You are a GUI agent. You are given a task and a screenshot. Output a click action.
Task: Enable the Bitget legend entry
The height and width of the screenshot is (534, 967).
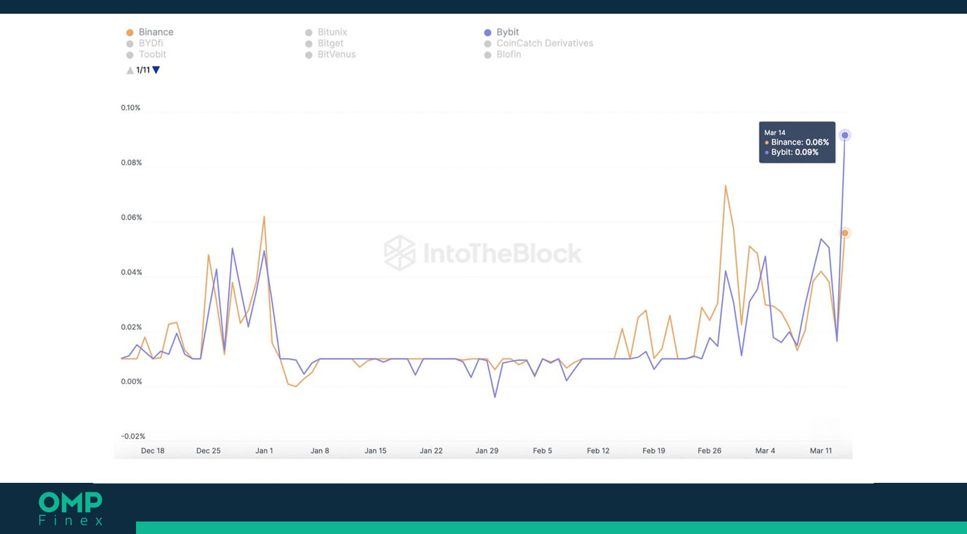(x=324, y=43)
